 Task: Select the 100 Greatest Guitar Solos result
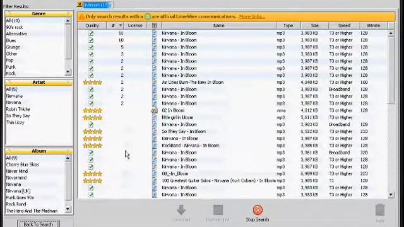(x=218, y=181)
